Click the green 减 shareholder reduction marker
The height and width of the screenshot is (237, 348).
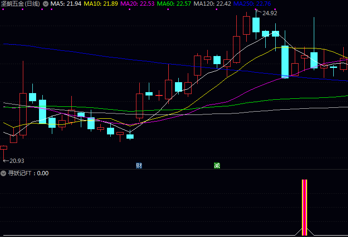tap(217, 165)
